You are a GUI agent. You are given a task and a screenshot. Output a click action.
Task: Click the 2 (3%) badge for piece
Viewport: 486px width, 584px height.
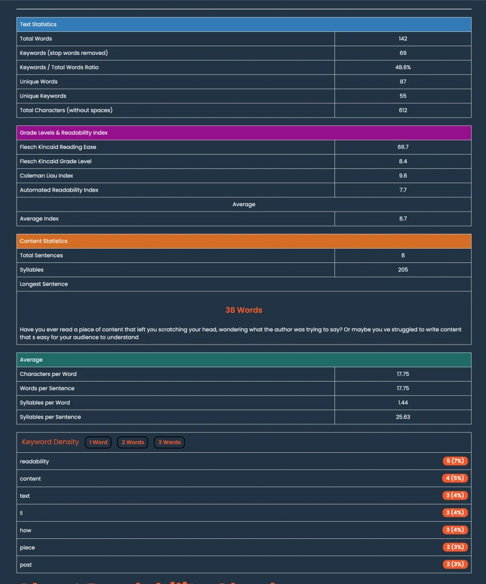click(x=455, y=547)
